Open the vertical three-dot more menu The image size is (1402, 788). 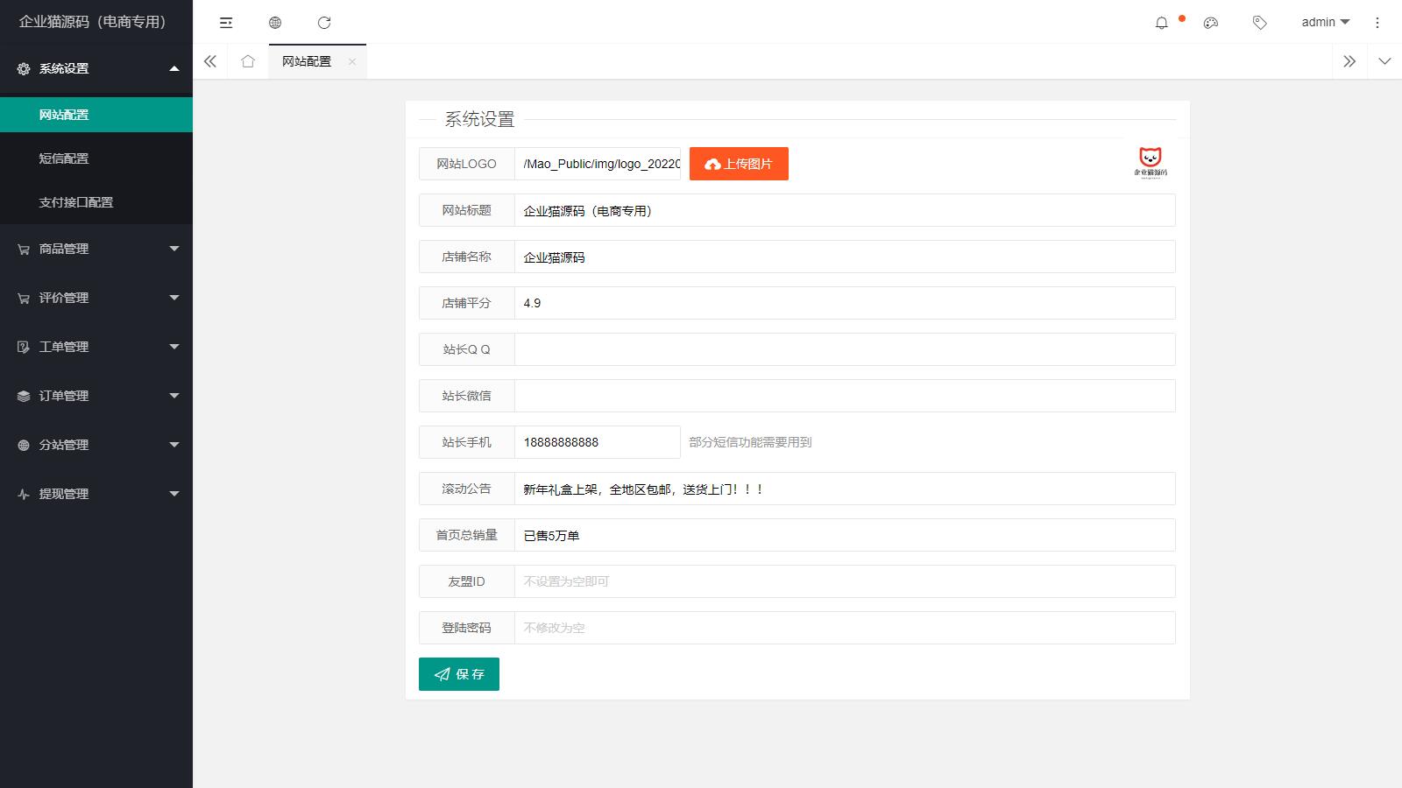pos(1377,22)
